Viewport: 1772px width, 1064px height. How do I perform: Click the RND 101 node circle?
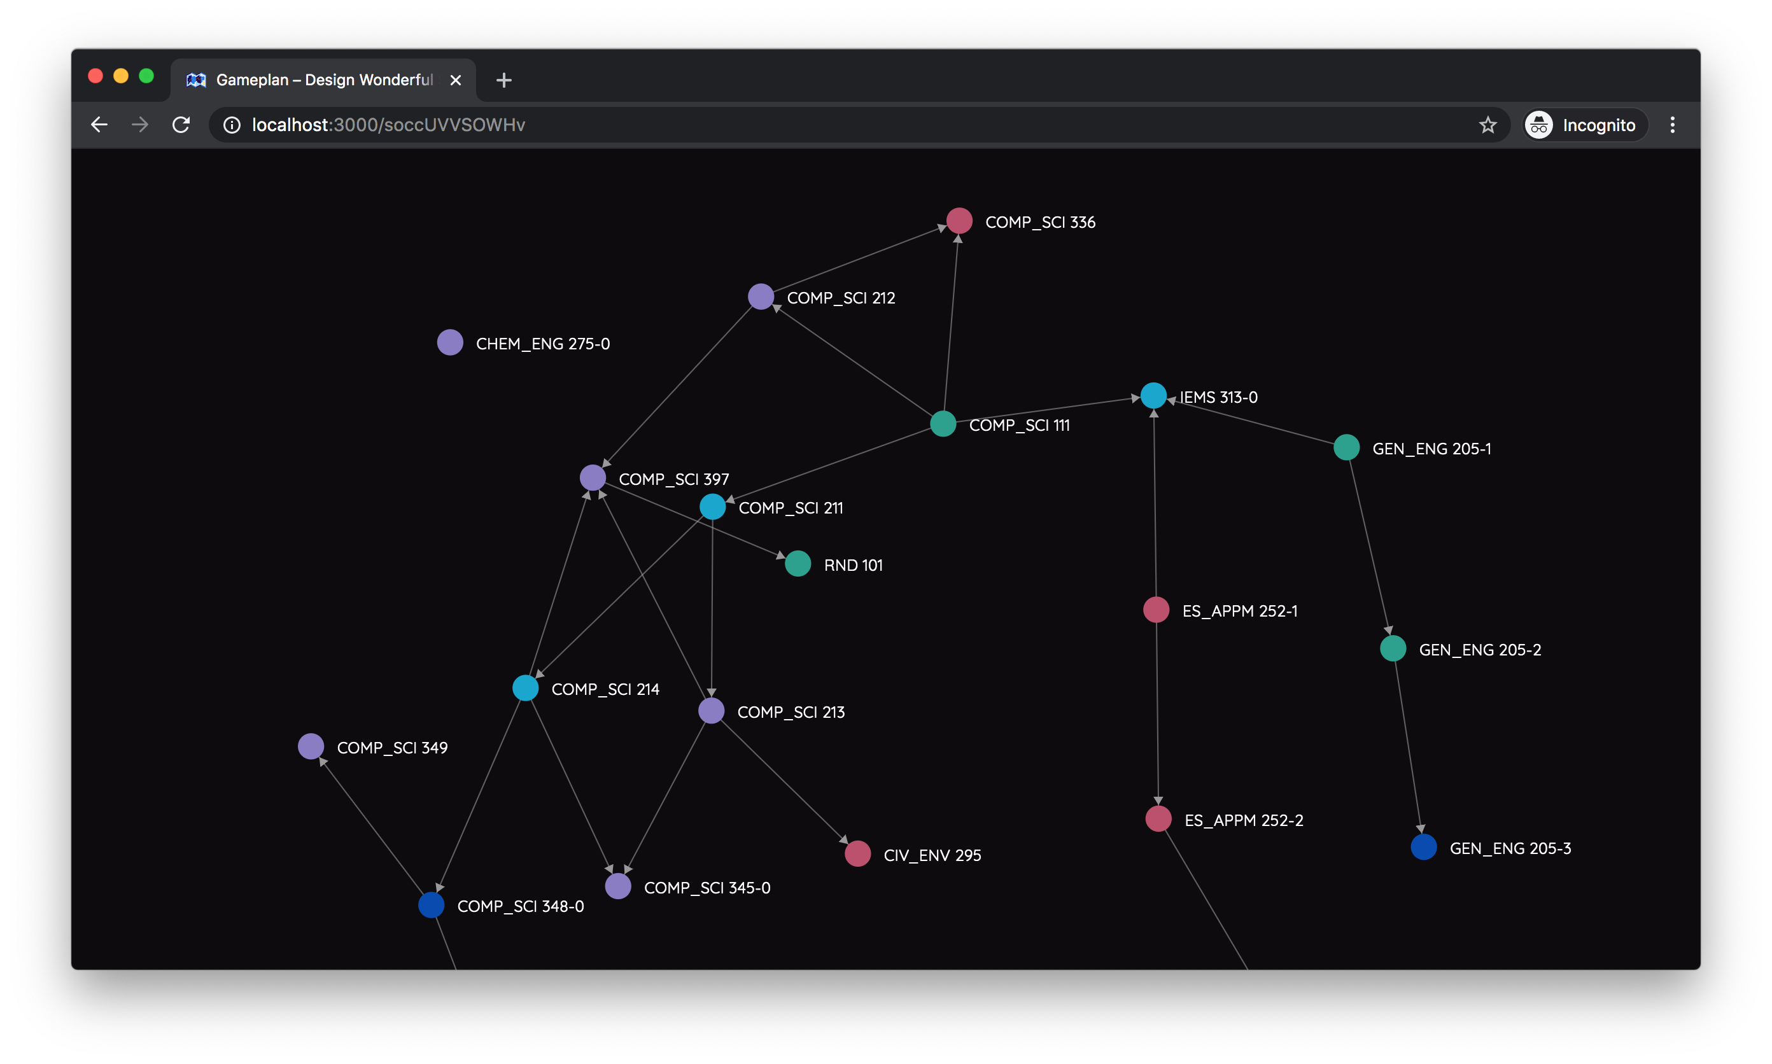[x=798, y=564]
